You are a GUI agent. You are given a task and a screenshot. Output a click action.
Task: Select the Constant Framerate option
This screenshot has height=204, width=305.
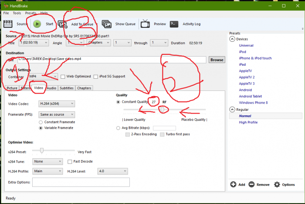[x=41, y=122]
